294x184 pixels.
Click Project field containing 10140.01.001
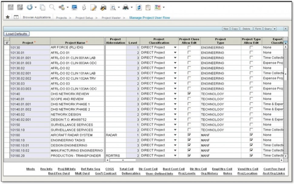(x=30, y=104)
